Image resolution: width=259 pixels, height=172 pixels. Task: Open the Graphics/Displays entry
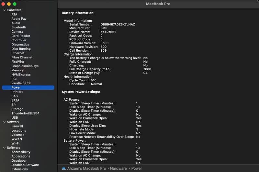click(25, 66)
